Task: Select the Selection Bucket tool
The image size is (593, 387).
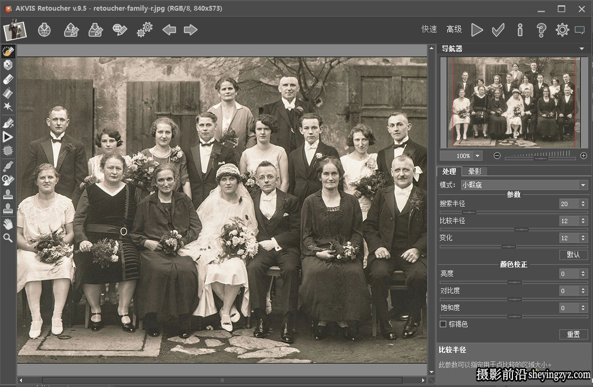Action: coord(8,93)
